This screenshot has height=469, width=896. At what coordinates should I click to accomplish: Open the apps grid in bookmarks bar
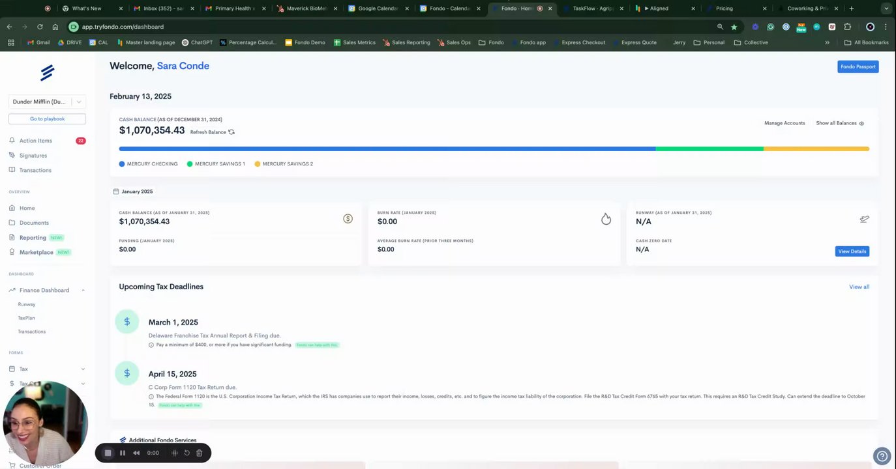(10, 42)
